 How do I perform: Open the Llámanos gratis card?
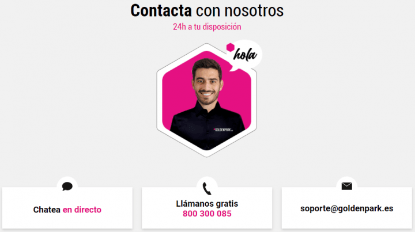point(207,208)
